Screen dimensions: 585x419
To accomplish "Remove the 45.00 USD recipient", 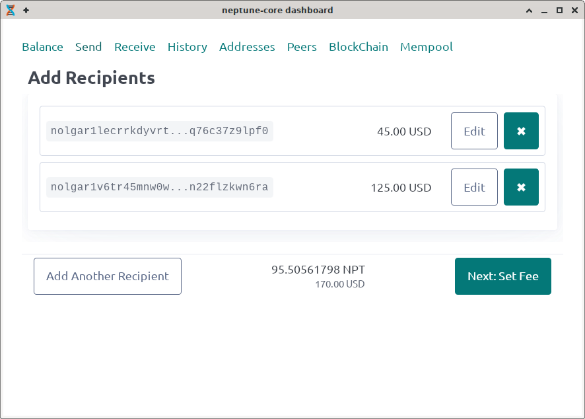I will (x=521, y=131).
